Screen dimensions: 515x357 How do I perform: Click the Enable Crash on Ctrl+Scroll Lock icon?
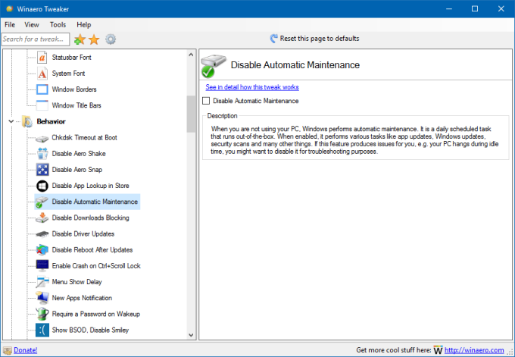click(x=42, y=266)
